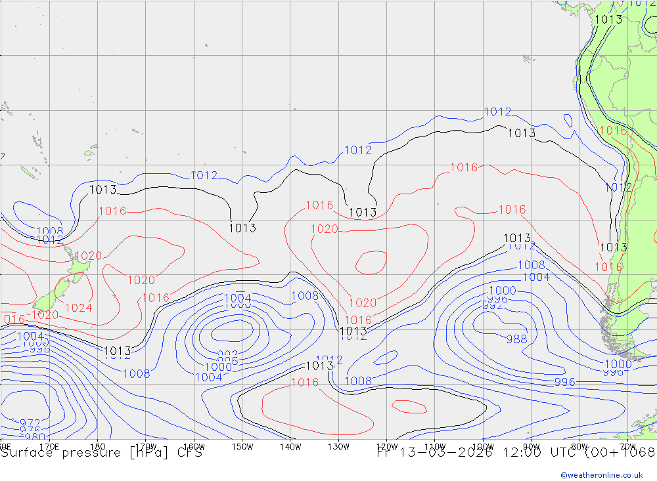
Task: Click New Zealand's North Island on map
Action: pyautogui.click(x=78, y=265)
